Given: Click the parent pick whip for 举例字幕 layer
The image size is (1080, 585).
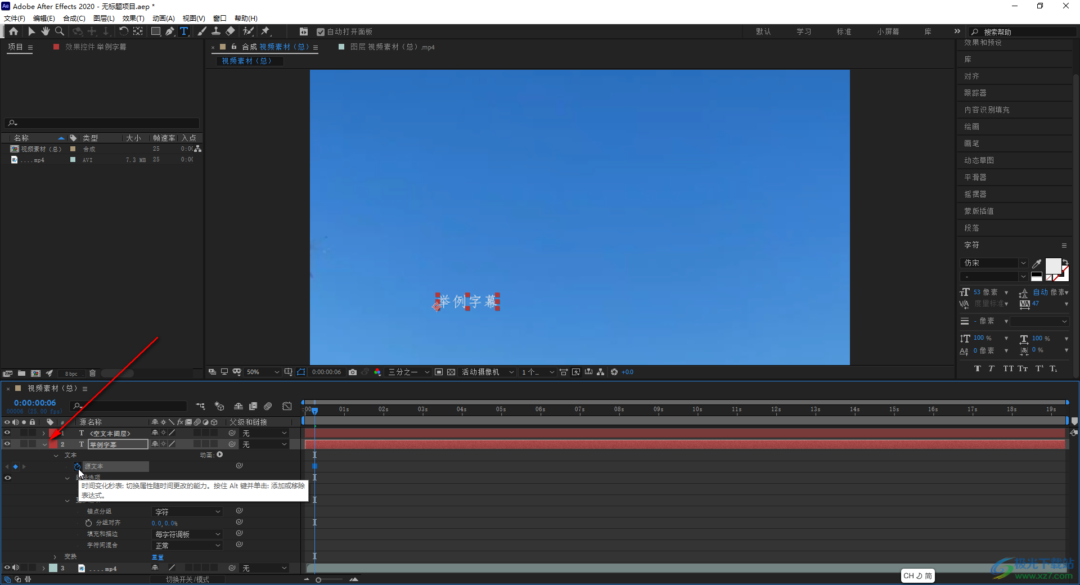Looking at the screenshot, I should pos(232,444).
